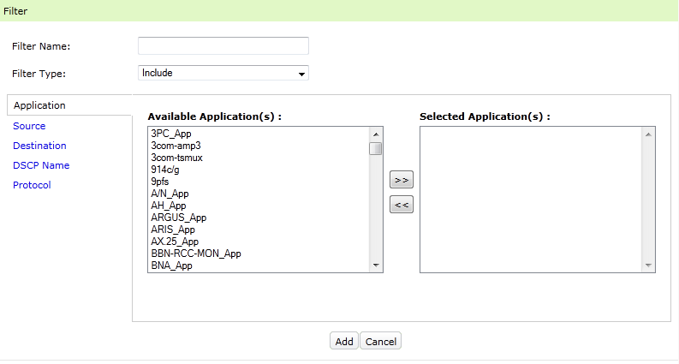This screenshot has width=679, height=364.
Task: Click the Cancel button
Action: [380, 342]
